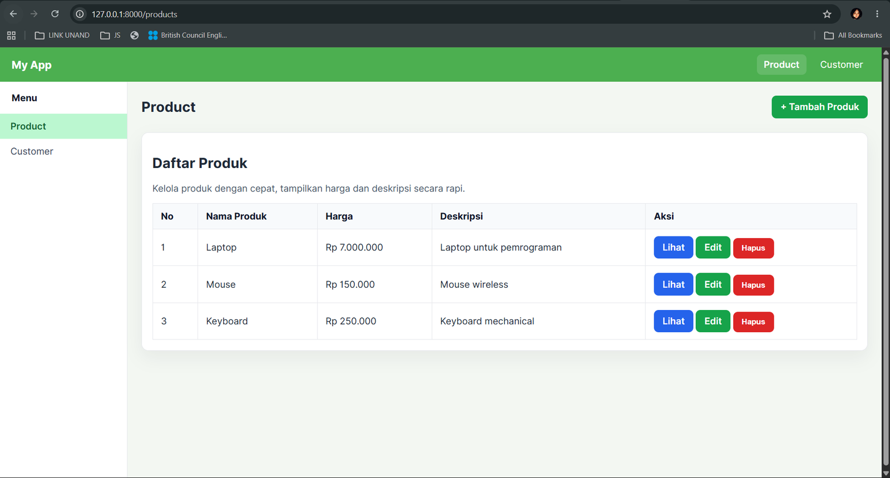Edit the Keyboard product
This screenshot has width=890, height=478.
pos(713,321)
